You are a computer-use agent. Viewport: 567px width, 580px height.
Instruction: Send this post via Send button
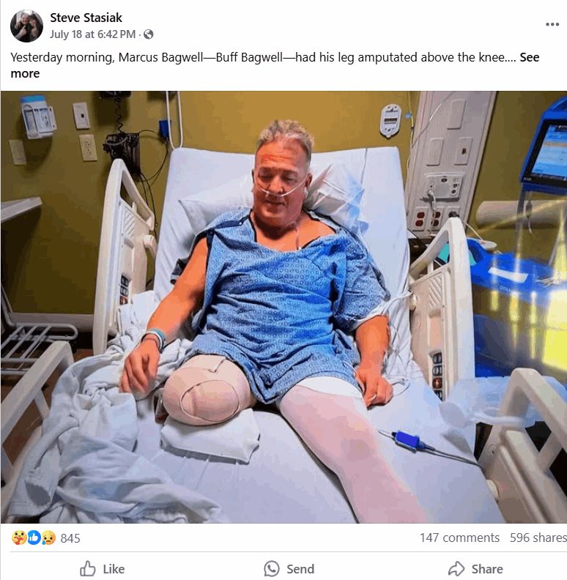coord(289,568)
